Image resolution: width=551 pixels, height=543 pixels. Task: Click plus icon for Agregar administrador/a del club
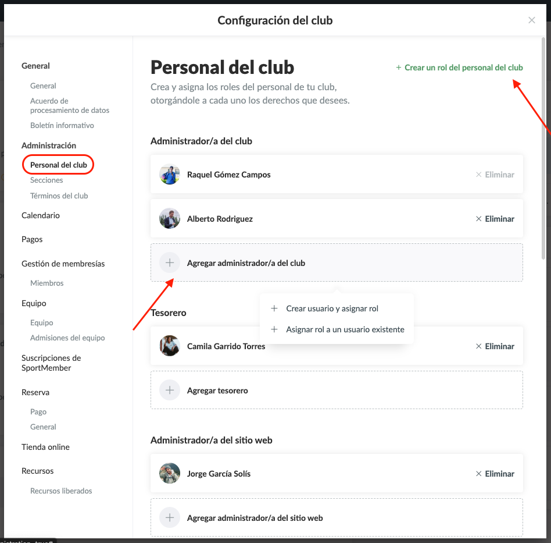pyautogui.click(x=170, y=263)
